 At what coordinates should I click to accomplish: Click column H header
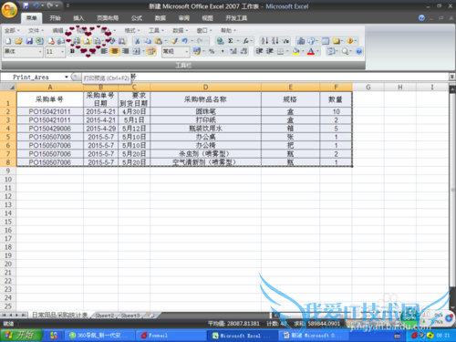click(x=400, y=88)
